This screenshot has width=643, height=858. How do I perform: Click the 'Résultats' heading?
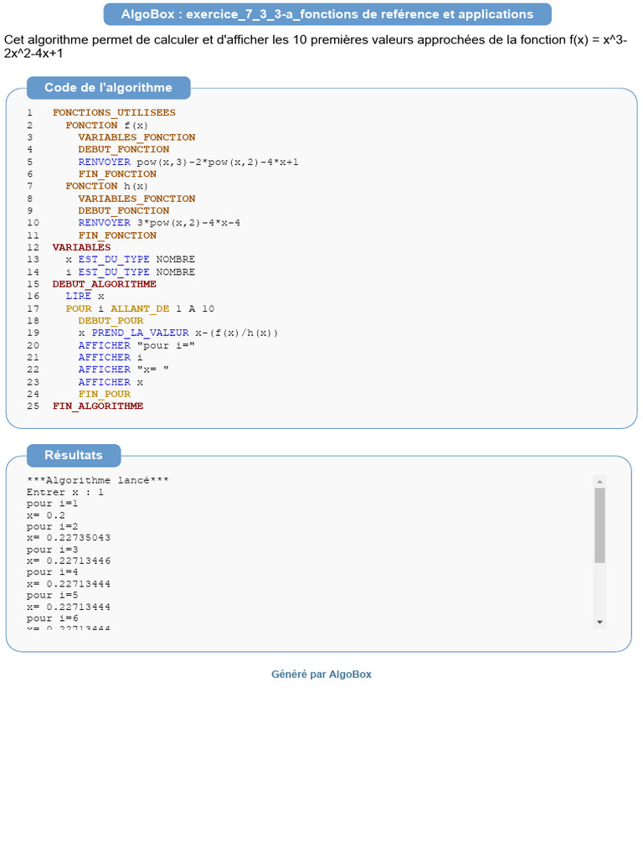tap(74, 455)
